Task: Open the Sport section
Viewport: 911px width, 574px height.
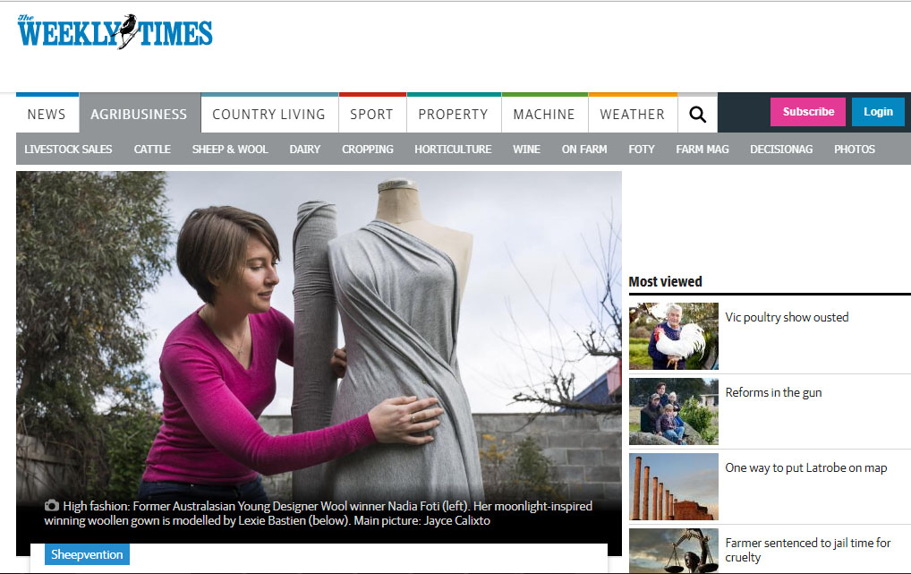Action: click(x=372, y=114)
